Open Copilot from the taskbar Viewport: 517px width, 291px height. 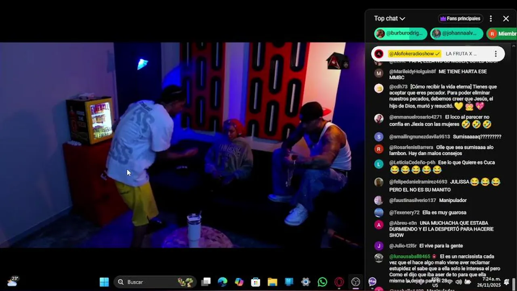pos(239,282)
